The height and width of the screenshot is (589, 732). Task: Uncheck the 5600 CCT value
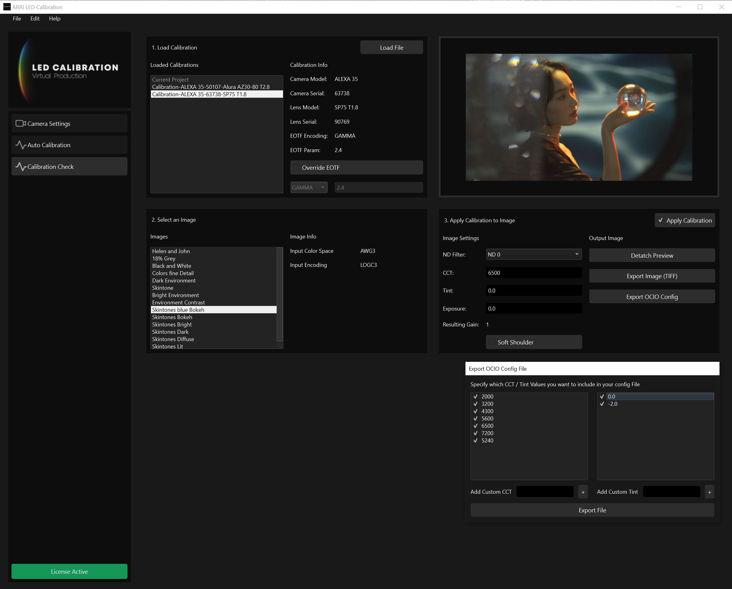[x=476, y=418]
